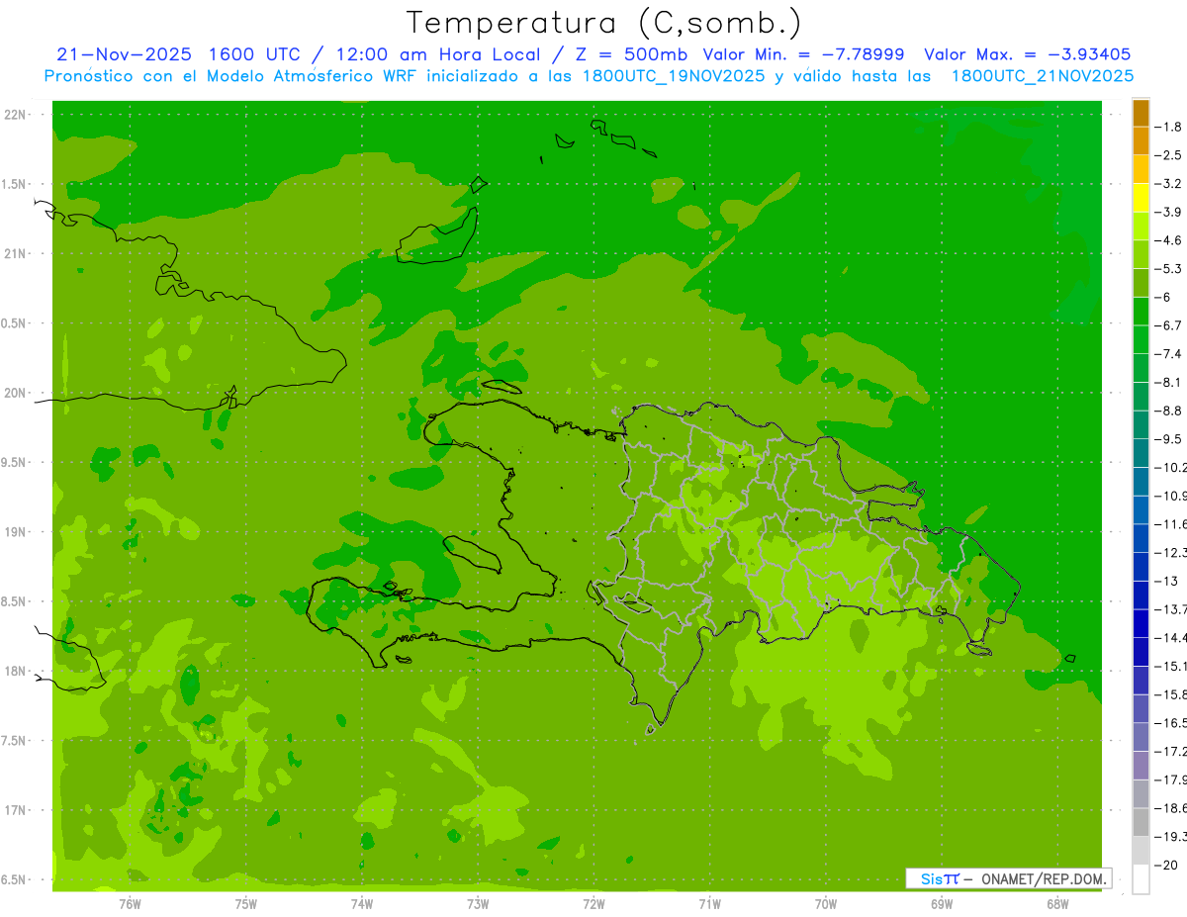Image resolution: width=1187 pixels, height=917 pixels.
Task: Click the "76W" longitude label
Action: (130, 903)
